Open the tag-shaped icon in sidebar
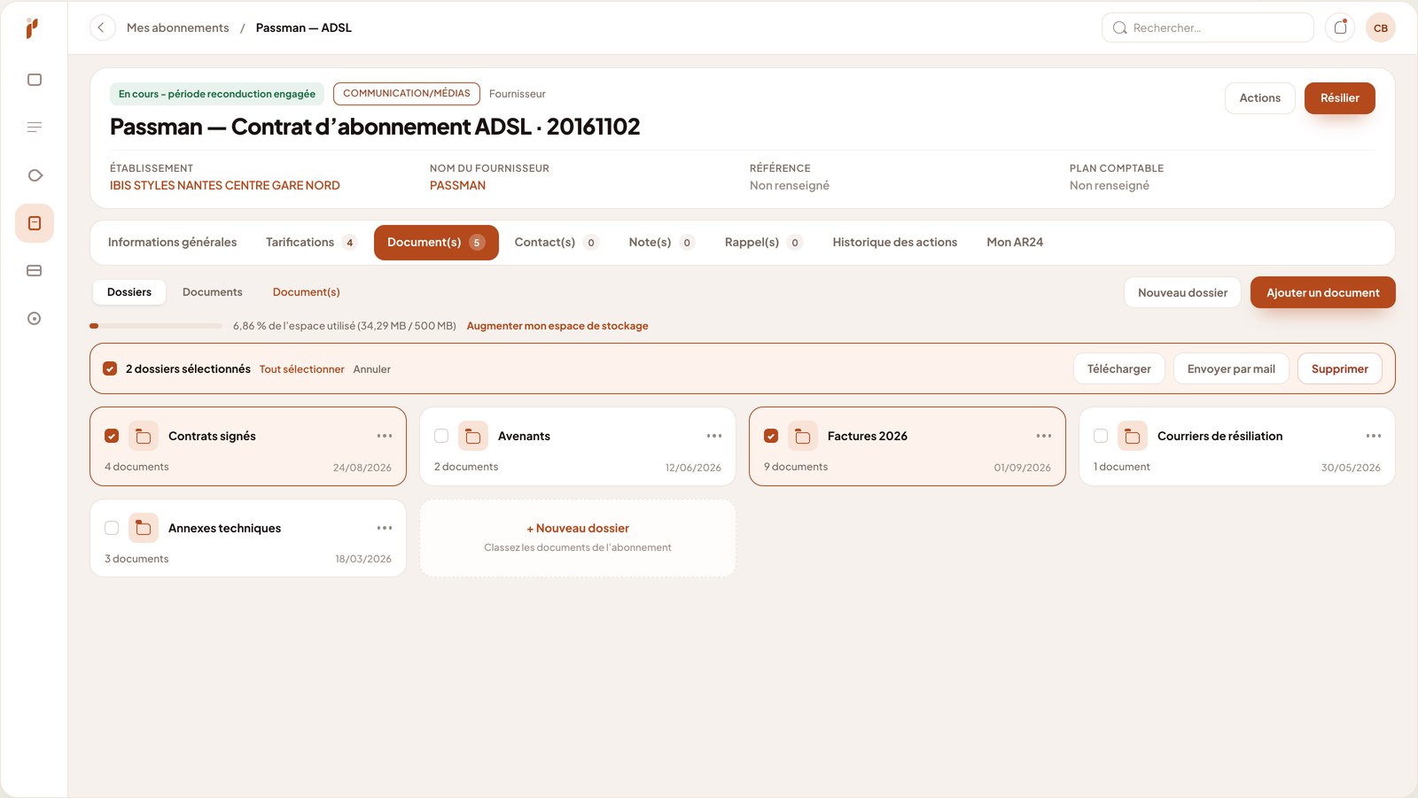 [35, 175]
